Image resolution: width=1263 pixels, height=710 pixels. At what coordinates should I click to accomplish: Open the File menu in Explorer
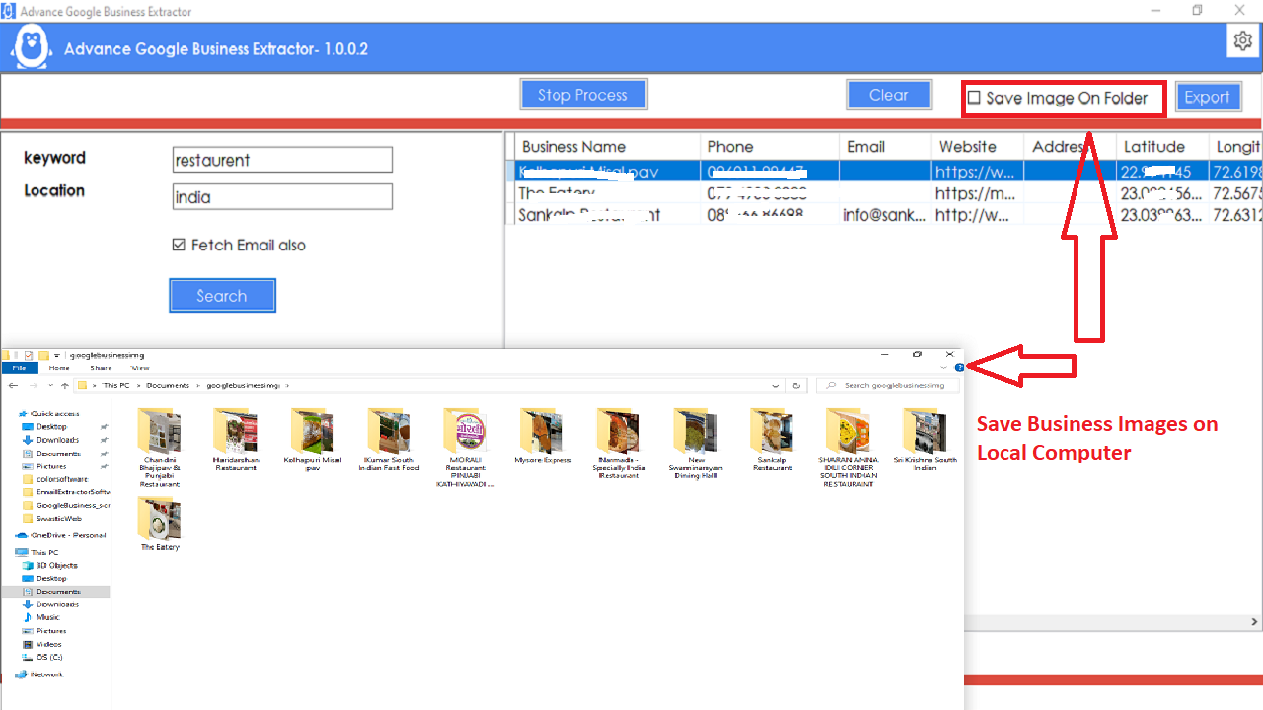[19, 367]
